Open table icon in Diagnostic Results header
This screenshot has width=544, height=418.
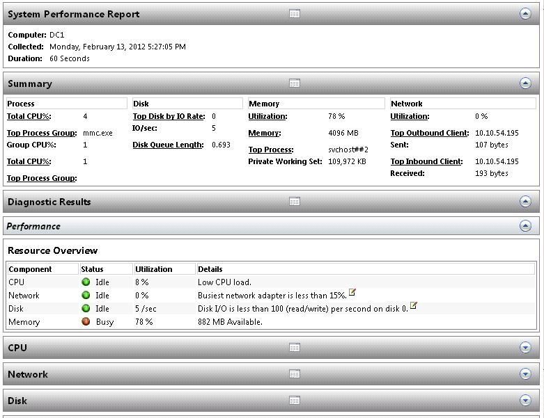pos(294,201)
